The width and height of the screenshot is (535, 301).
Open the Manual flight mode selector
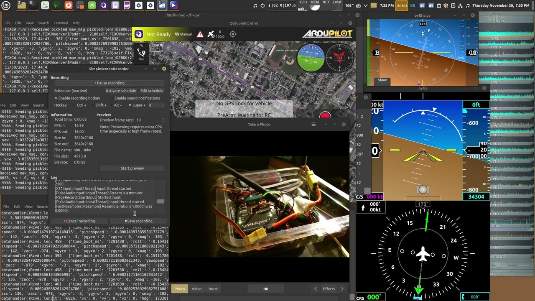[x=183, y=34]
